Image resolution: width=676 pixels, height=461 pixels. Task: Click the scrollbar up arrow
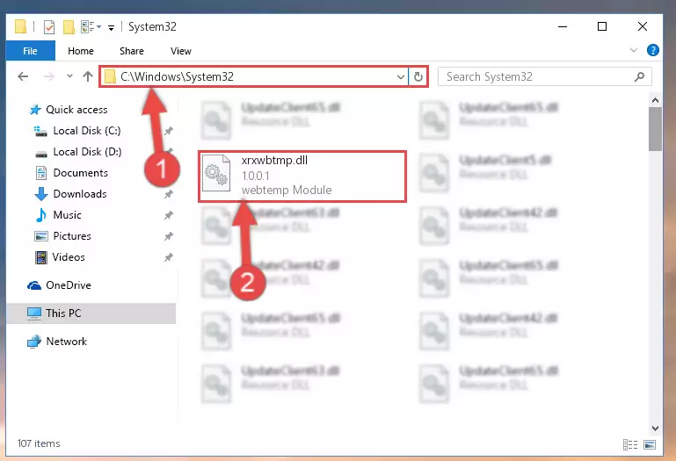coord(655,100)
